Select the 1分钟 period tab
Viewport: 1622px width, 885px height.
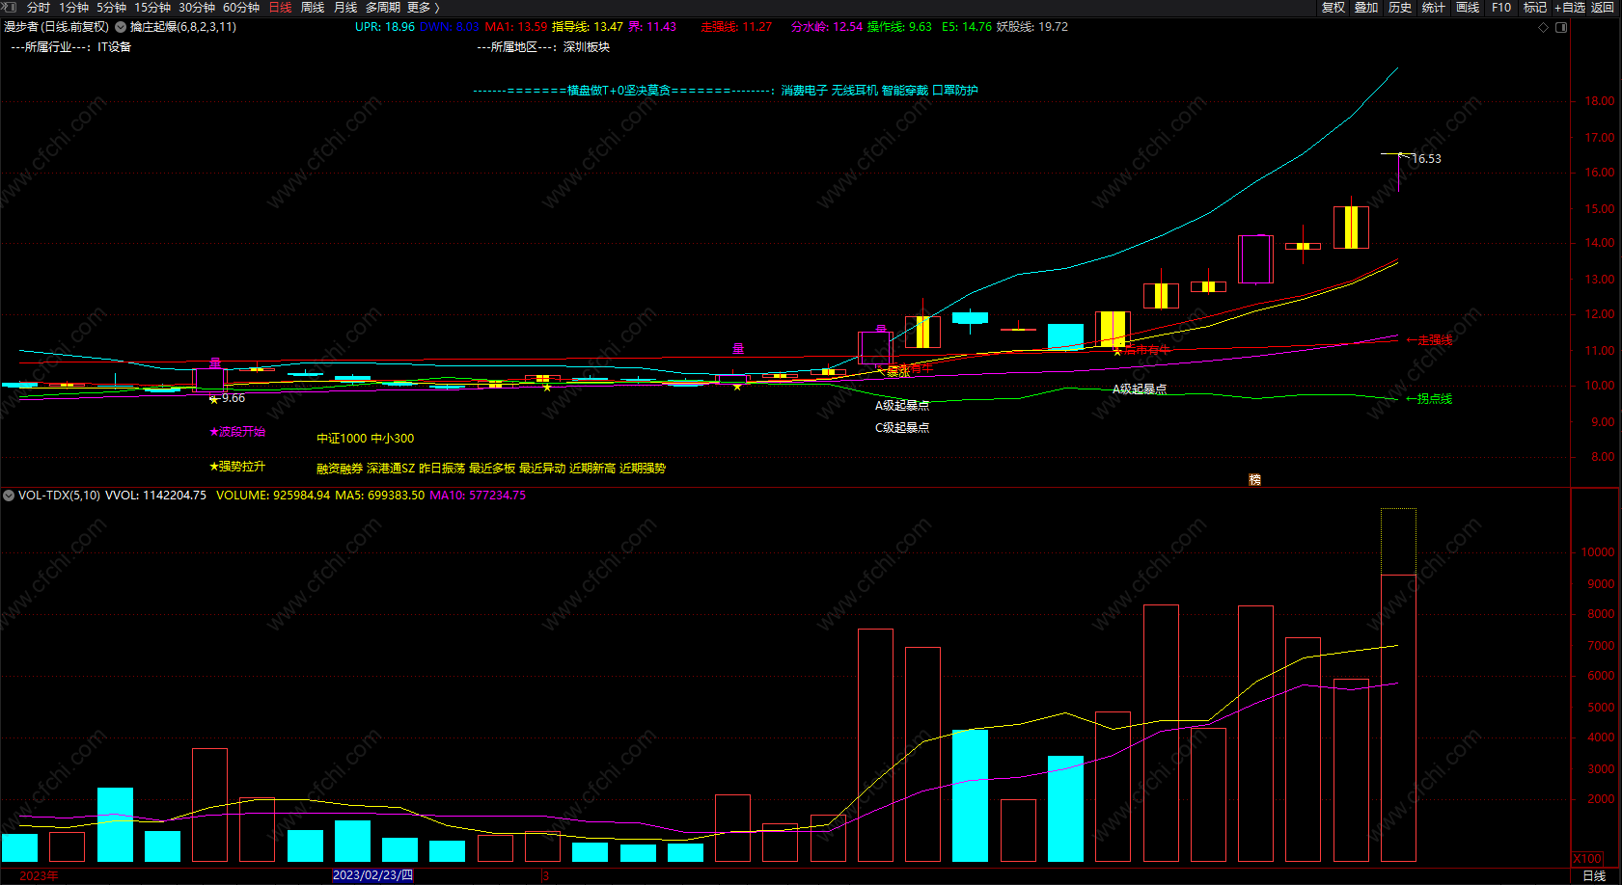tap(73, 8)
